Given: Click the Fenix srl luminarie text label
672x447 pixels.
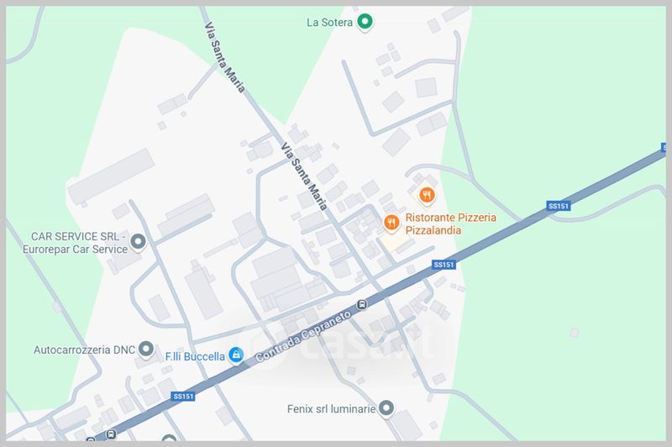Looking at the screenshot, I should coord(331,409).
